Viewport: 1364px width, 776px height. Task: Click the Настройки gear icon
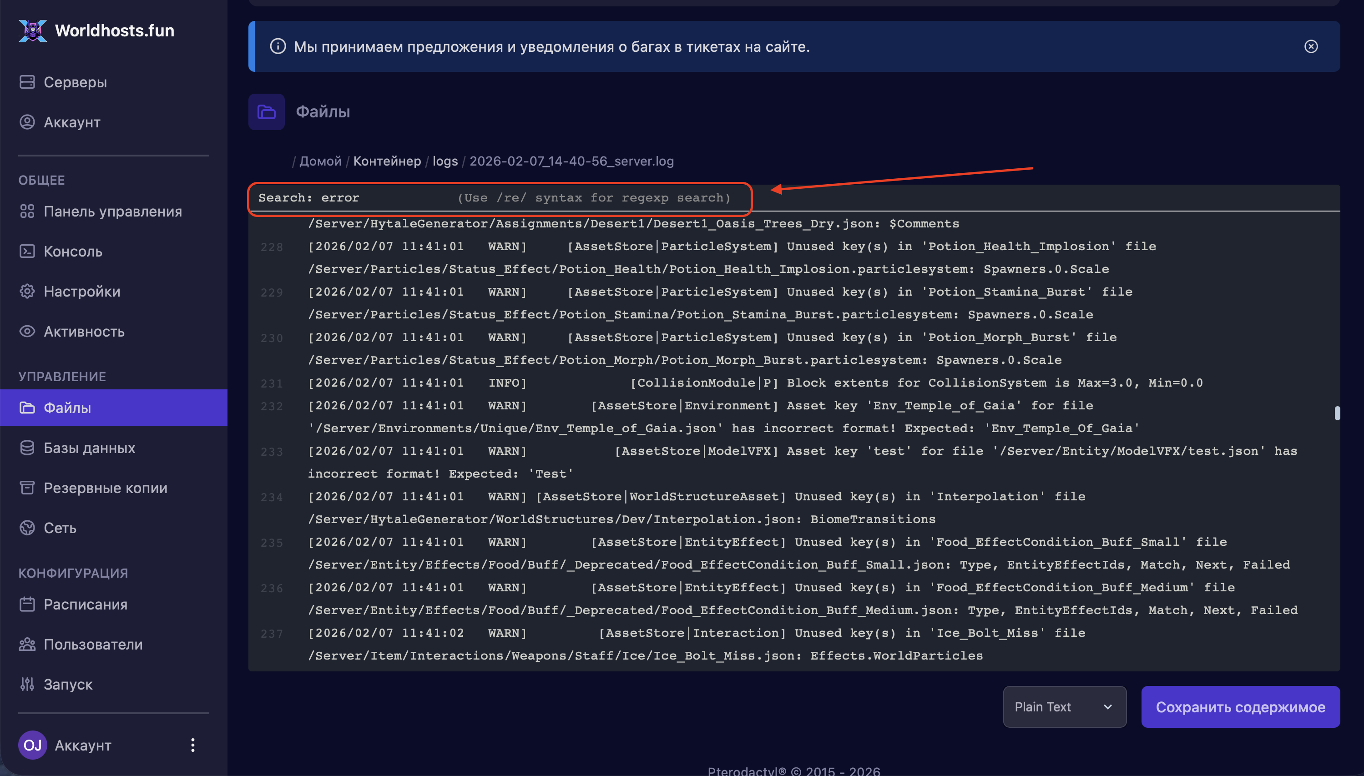tap(27, 291)
